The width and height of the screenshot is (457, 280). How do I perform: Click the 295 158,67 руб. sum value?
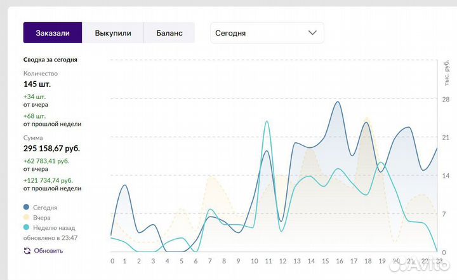click(x=51, y=149)
